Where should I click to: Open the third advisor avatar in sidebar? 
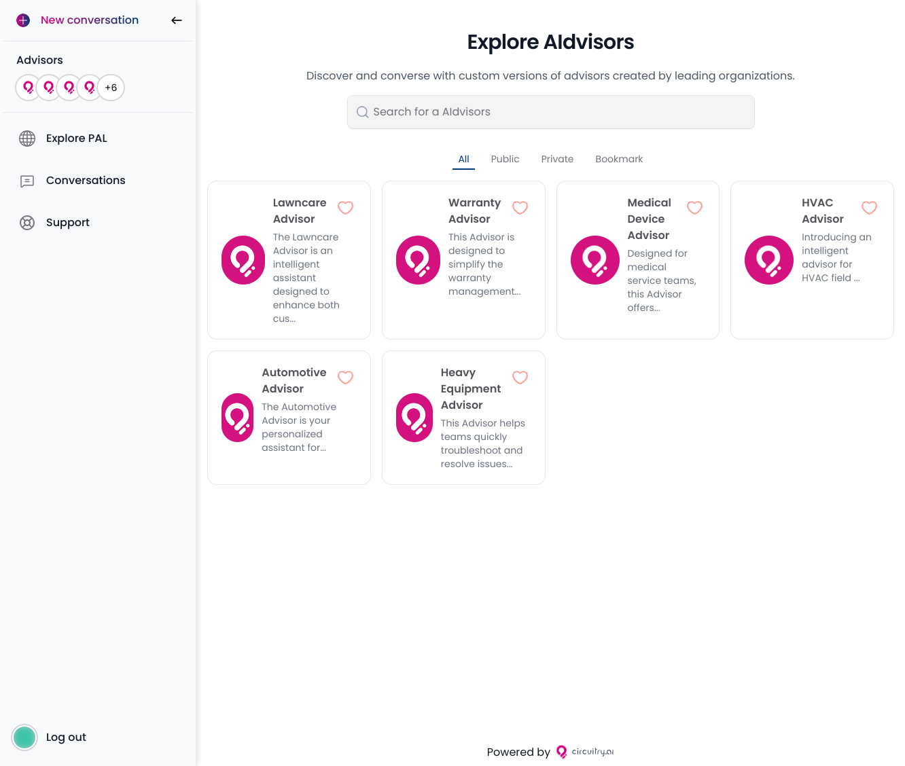click(x=69, y=88)
